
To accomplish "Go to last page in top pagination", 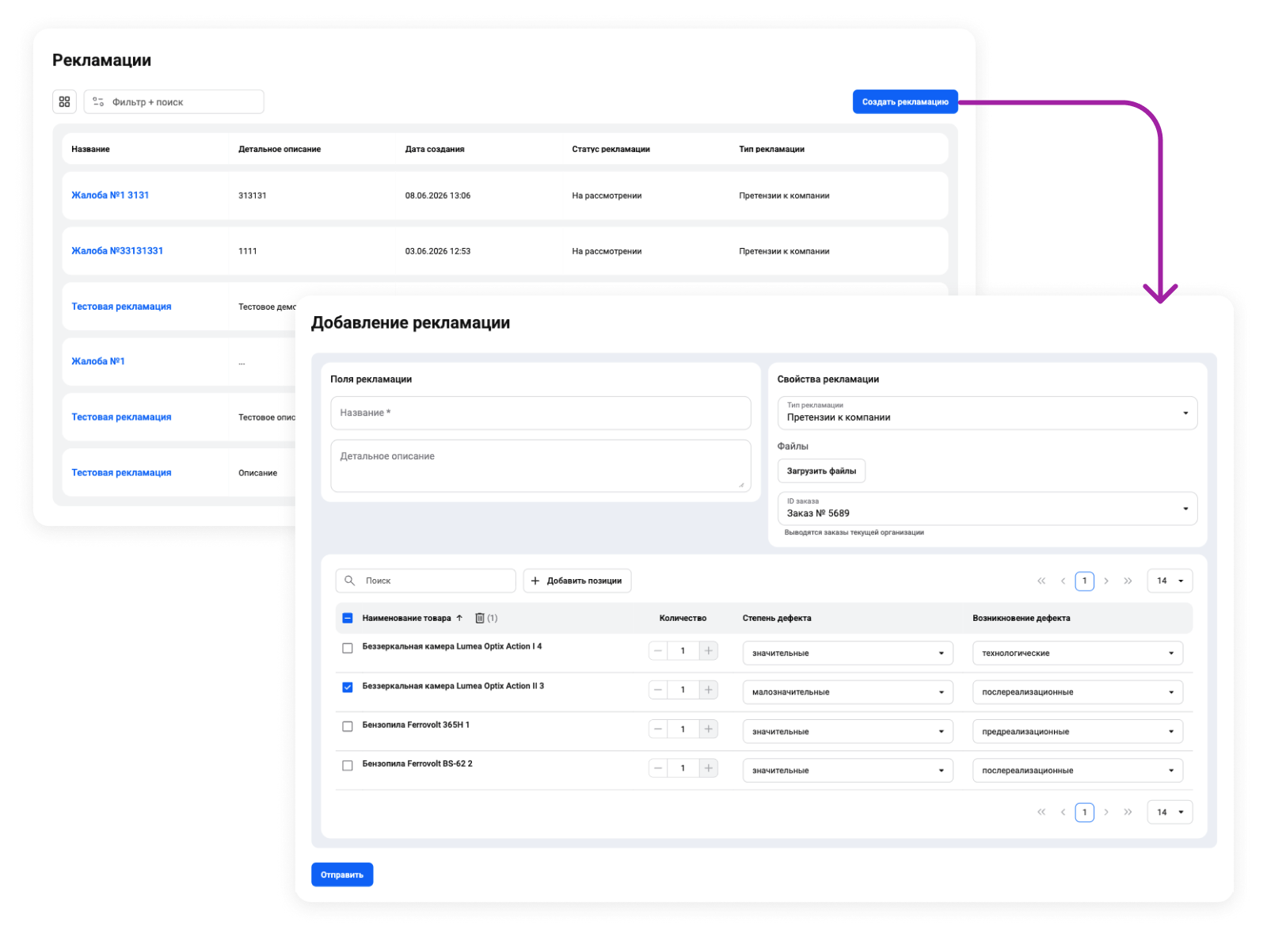I will pos(1128,581).
